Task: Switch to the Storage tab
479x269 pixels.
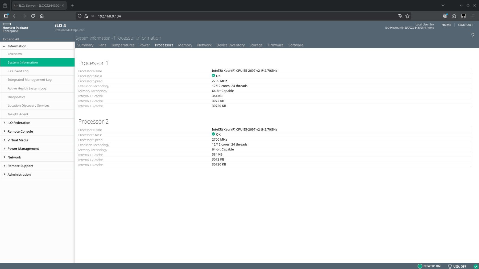Action: tap(256, 45)
